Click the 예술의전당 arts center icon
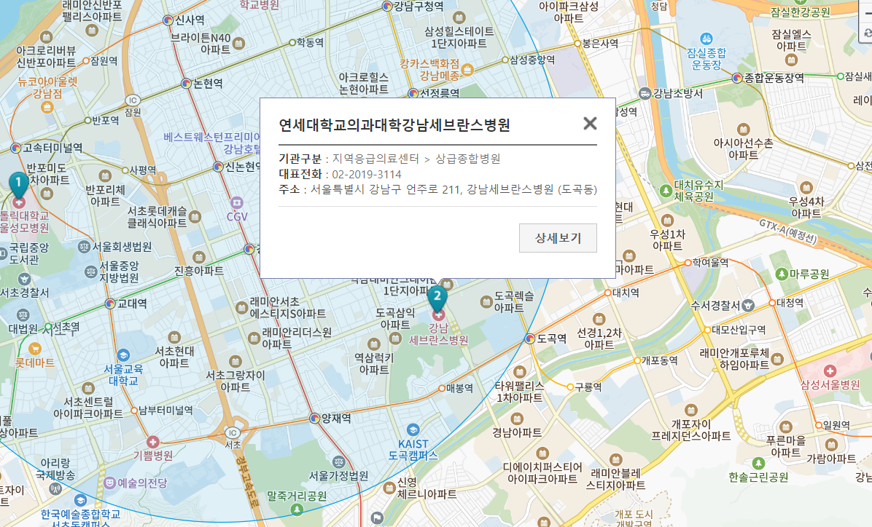The image size is (872, 527). pyautogui.click(x=109, y=483)
